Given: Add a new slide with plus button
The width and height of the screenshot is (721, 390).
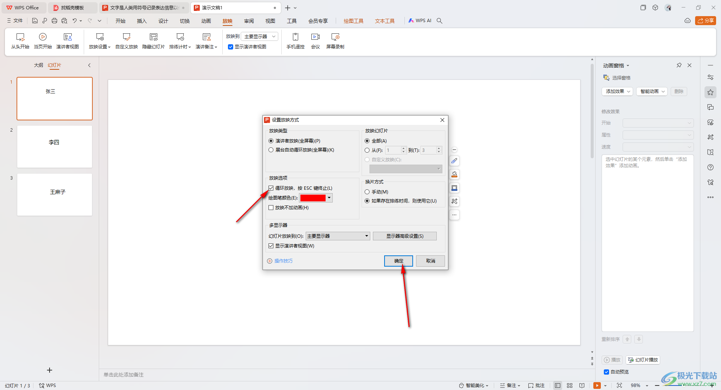Looking at the screenshot, I should [50, 370].
